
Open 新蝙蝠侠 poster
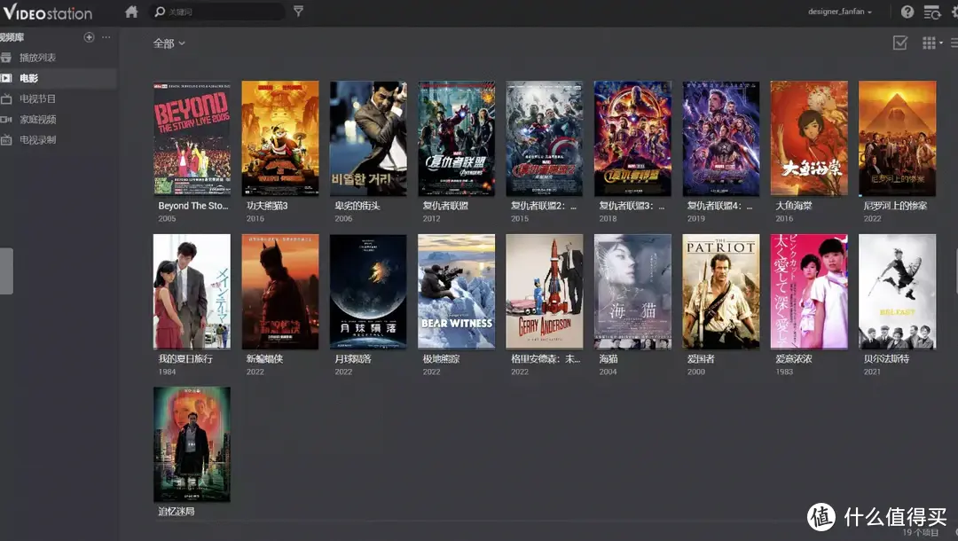279,292
